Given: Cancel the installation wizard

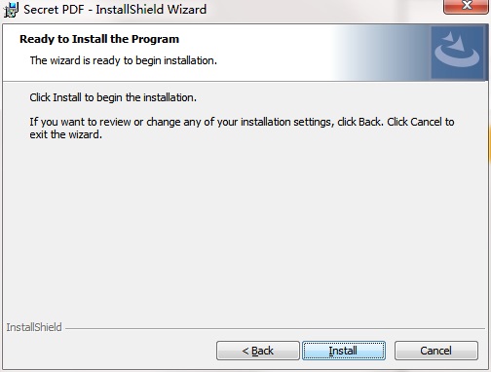Looking at the screenshot, I should tap(436, 351).
